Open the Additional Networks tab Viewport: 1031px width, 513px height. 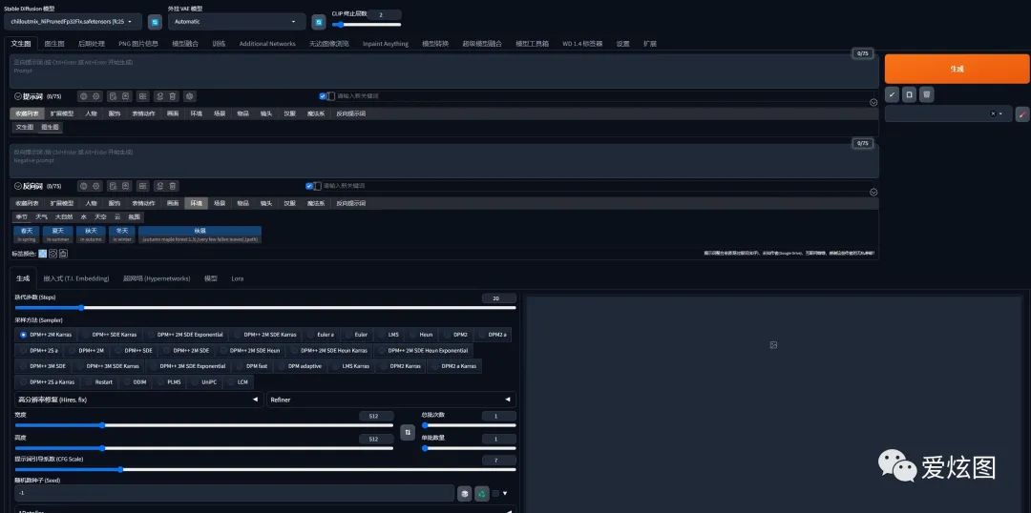tap(267, 43)
